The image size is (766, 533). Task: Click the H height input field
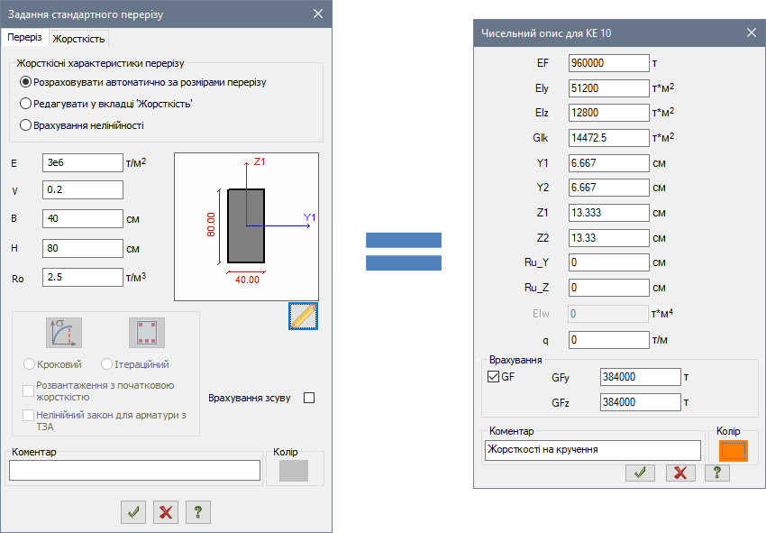click(x=82, y=248)
